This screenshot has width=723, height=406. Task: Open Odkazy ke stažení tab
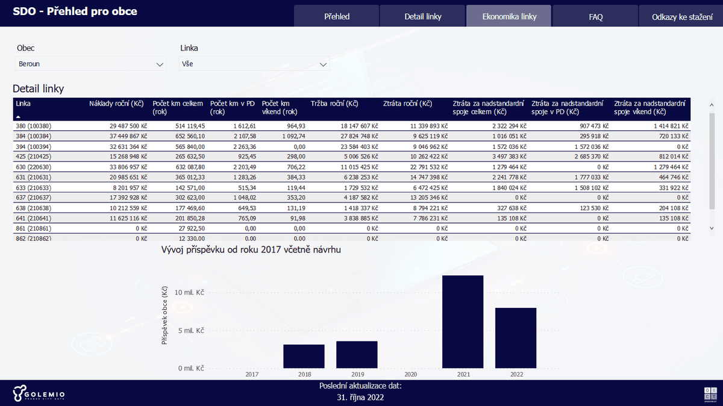(x=681, y=16)
